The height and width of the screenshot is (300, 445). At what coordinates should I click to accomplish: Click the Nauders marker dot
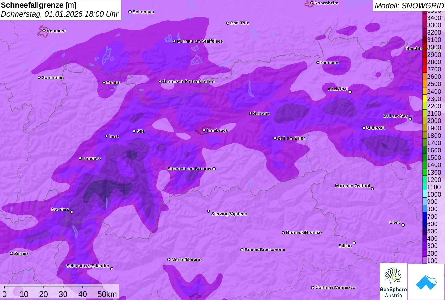pos(72,212)
